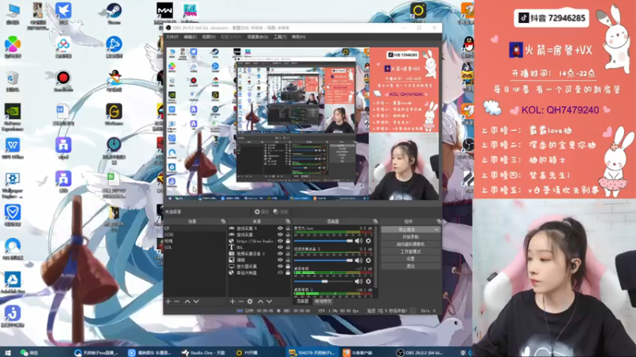Select the LOL scene
This screenshot has height=357, width=636.
[194, 248]
